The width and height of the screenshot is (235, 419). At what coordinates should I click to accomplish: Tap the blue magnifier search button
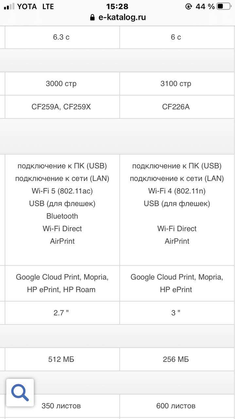(x=20, y=392)
